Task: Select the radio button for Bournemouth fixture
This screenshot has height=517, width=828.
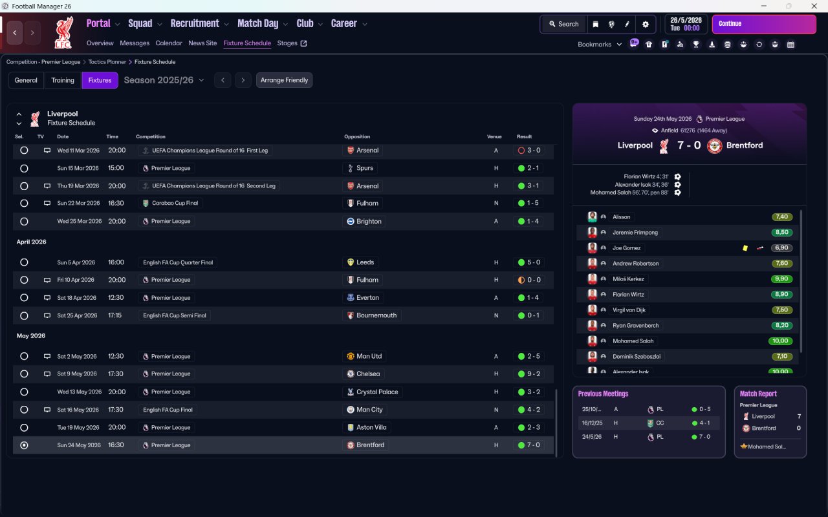Action: pos(24,316)
